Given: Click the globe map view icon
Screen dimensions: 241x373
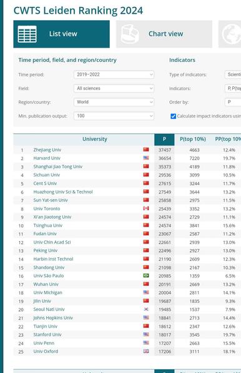Looking at the screenshot, I should pyautogui.click(x=232, y=34).
